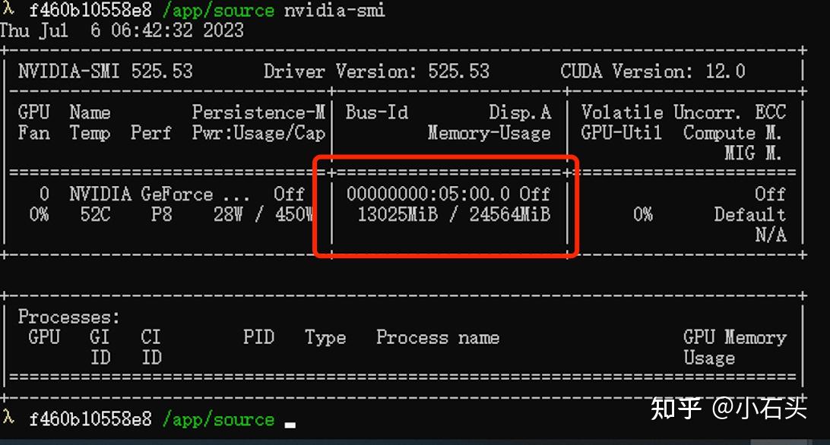Toggle the ECC Off status
This screenshot has height=445, width=830.
771,194
